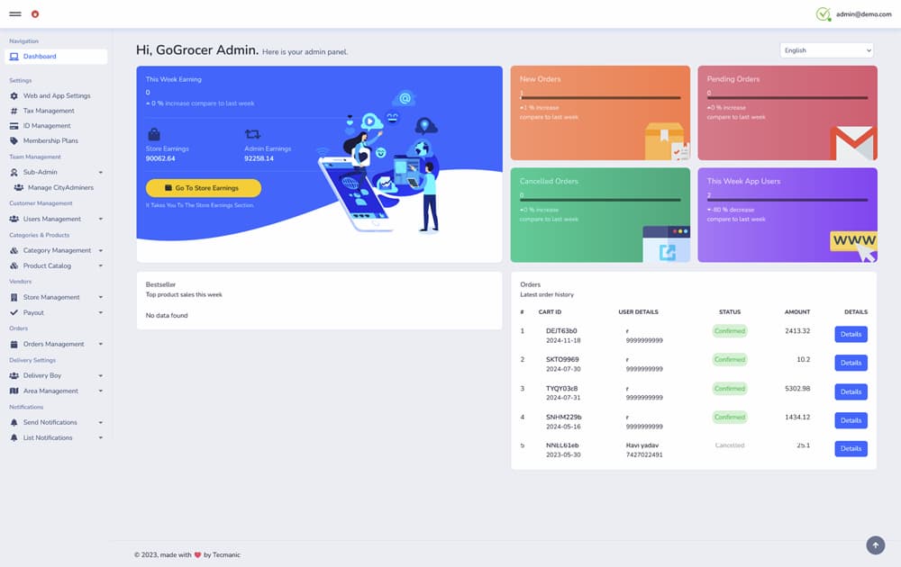
Task: Click the Store Management building icon
Action: pos(14,297)
